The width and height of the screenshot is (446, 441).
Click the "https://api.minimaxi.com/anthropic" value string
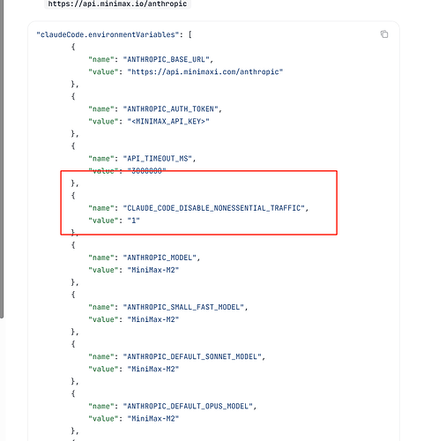click(x=205, y=71)
